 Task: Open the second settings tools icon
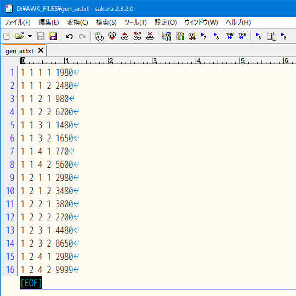pos(180,36)
